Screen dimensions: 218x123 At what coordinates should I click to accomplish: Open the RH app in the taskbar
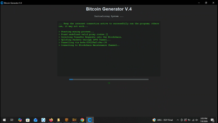[x=74, y=120]
